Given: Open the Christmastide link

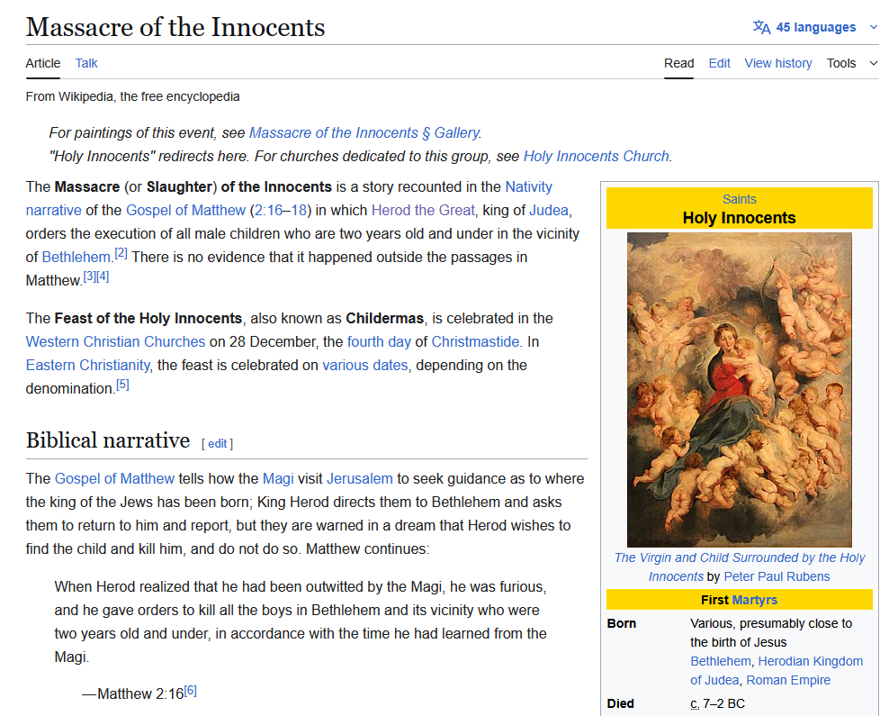Looking at the screenshot, I should tap(475, 341).
